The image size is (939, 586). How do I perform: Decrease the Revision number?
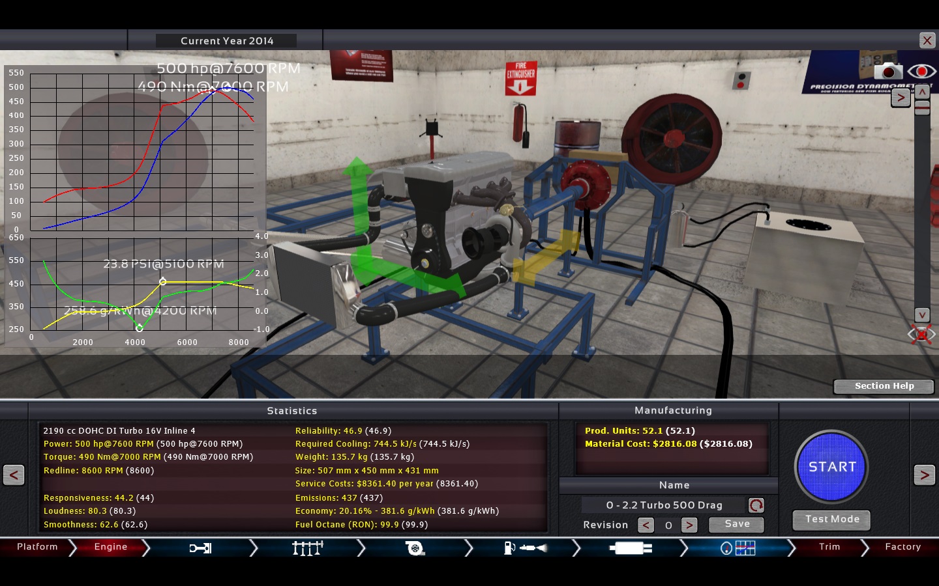click(x=646, y=525)
